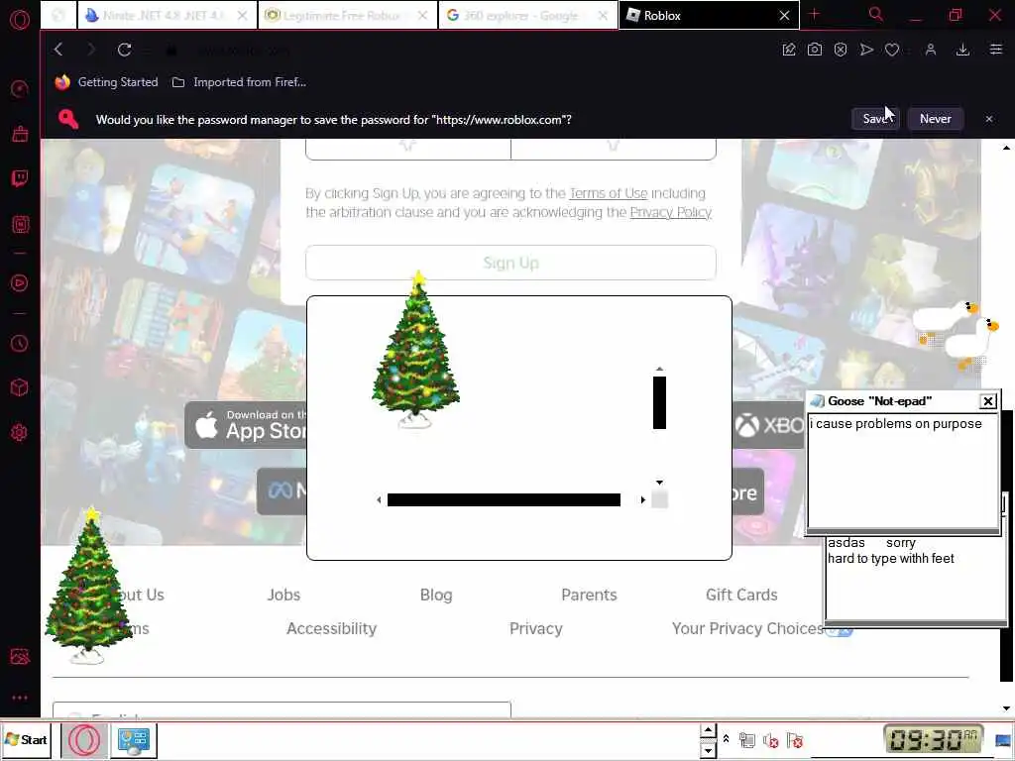Select the active Roblox tab
The image size is (1015, 761).
click(709, 15)
